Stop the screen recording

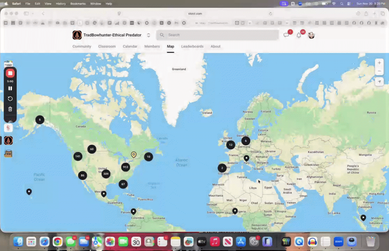click(x=10, y=73)
